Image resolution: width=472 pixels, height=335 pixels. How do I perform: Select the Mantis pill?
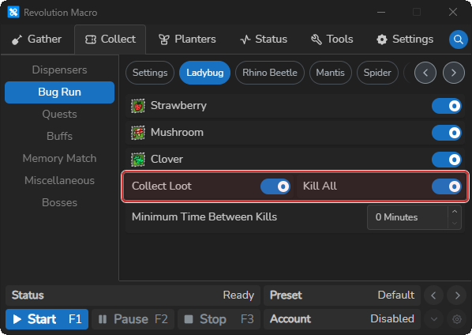pos(330,73)
